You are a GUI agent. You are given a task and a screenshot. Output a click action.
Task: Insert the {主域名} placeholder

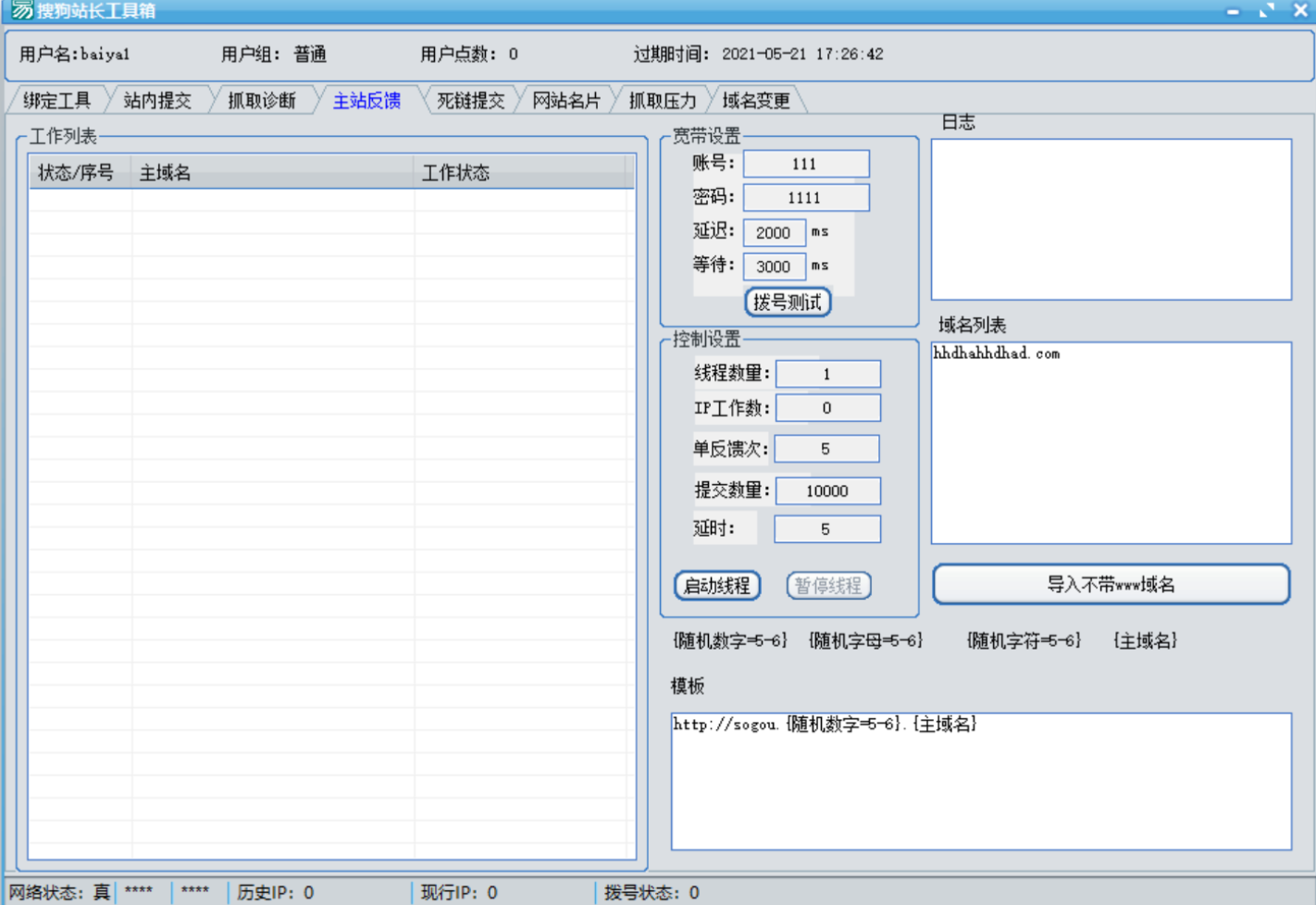[1145, 640]
